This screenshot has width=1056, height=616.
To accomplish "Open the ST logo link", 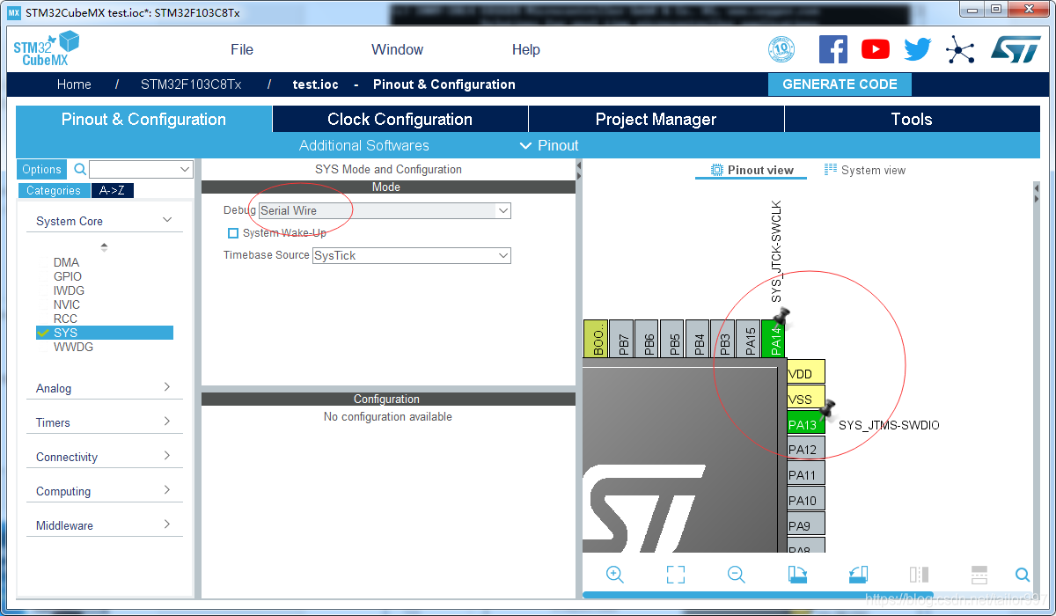I will (x=1016, y=49).
